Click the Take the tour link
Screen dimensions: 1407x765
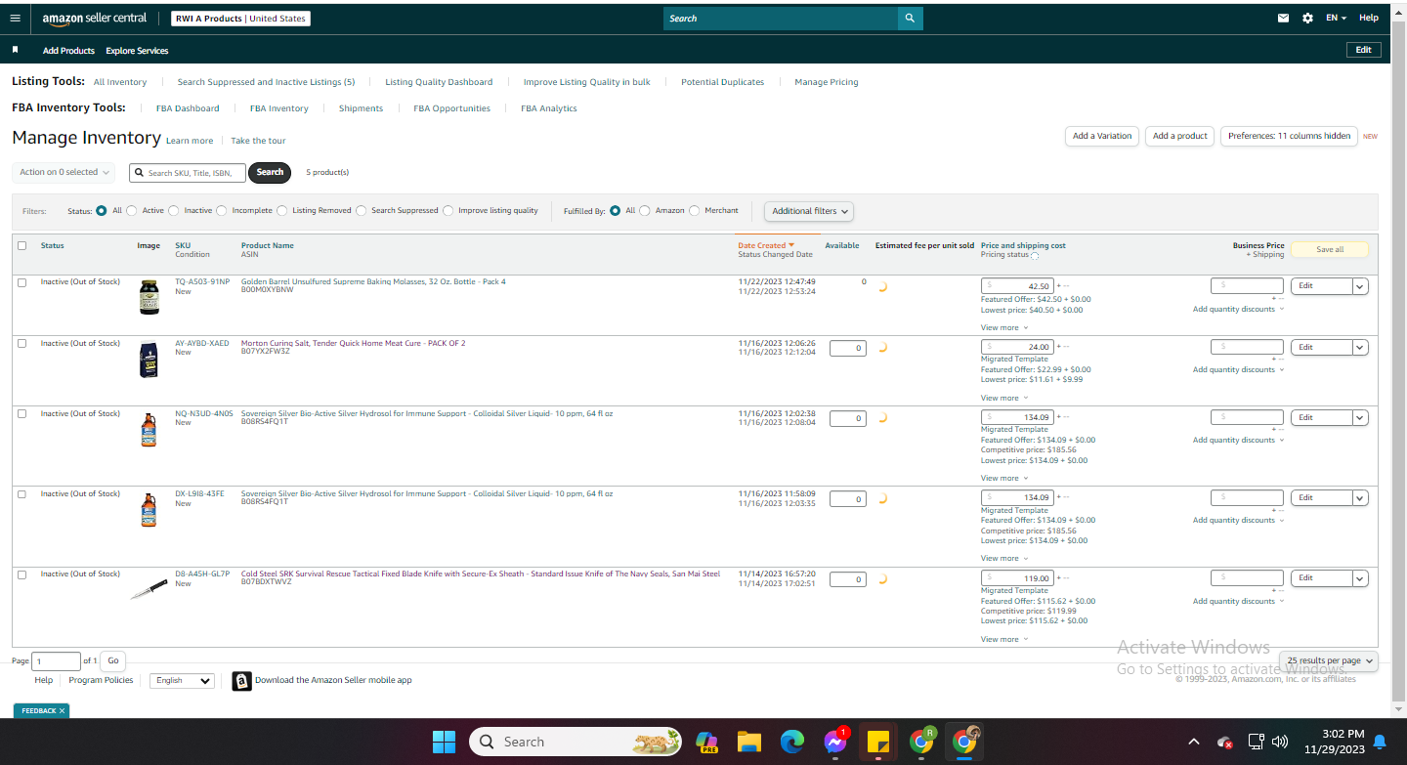point(258,141)
